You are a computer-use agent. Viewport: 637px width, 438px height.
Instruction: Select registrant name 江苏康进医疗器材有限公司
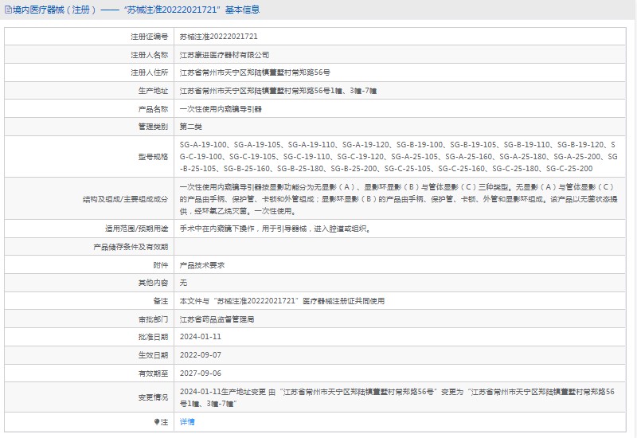[225, 55]
